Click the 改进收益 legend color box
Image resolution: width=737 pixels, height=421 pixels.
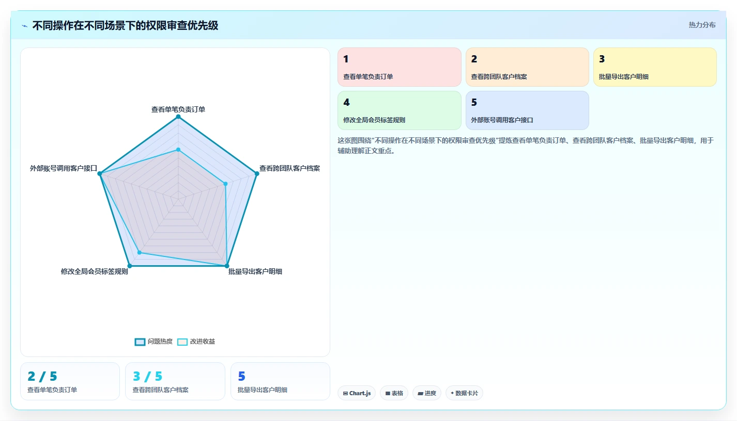(182, 342)
